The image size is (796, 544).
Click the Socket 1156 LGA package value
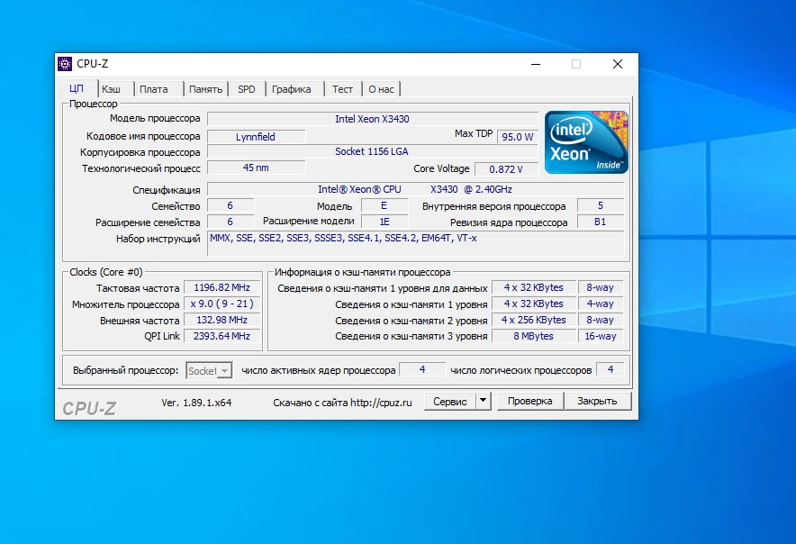coord(373,151)
